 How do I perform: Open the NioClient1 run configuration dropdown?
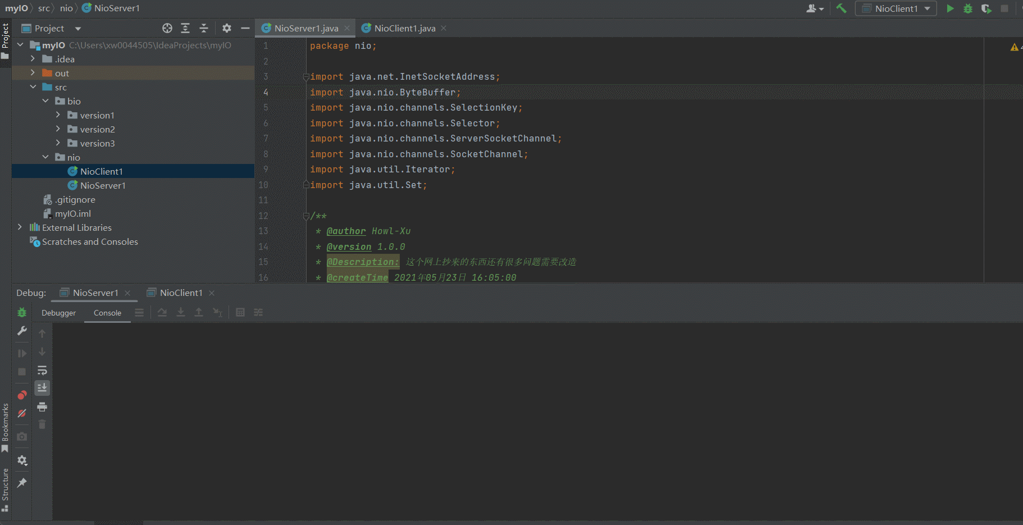click(896, 8)
